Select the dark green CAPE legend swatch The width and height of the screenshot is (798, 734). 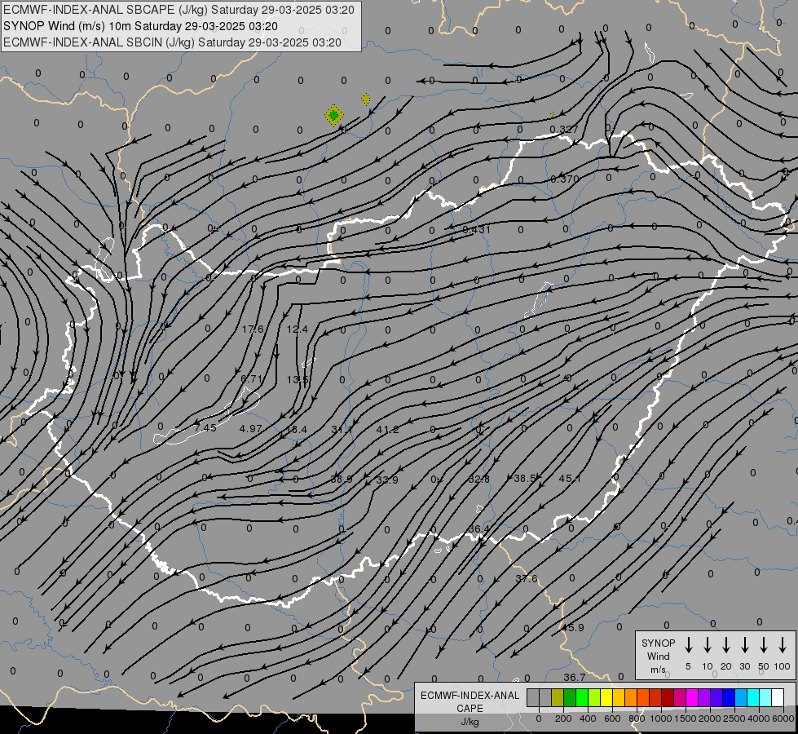pos(570,697)
